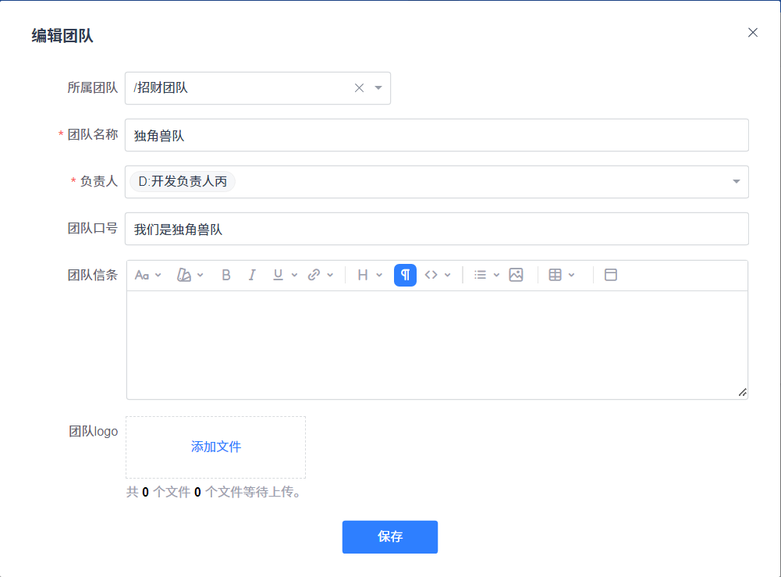Click the underline formatting icon
Screen dimensions: 781x577
pyautogui.click(x=278, y=275)
